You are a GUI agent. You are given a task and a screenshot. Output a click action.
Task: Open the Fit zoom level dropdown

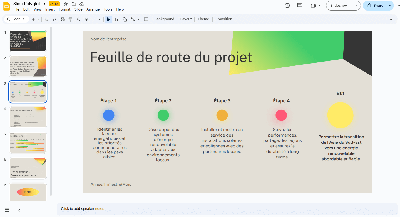[92, 19]
